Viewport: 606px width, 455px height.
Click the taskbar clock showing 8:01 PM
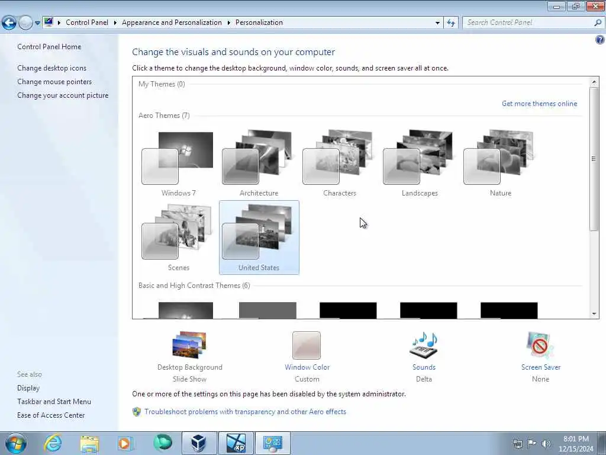pyautogui.click(x=576, y=444)
